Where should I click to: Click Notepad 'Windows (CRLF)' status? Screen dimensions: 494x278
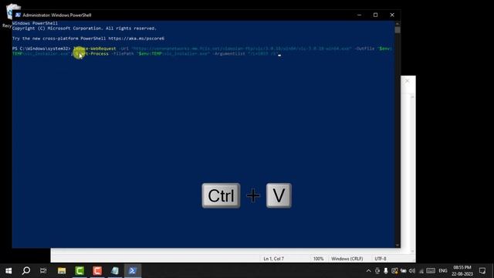tap(347, 259)
